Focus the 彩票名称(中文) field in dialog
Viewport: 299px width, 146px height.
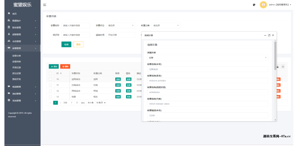pyautogui.click(x=208, y=69)
